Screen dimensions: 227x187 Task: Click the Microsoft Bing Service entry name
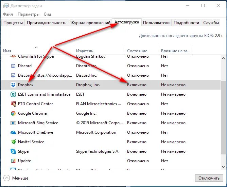38,123
